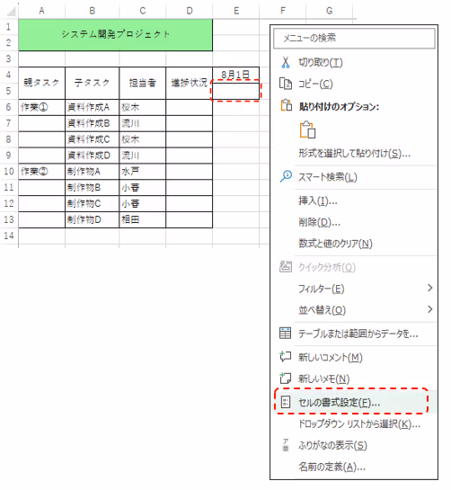Viewport: 451px width, 490px height.
Task: Open 形式を選択して貼り付け(S)...
Action: pyautogui.click(x=354, y=154)
